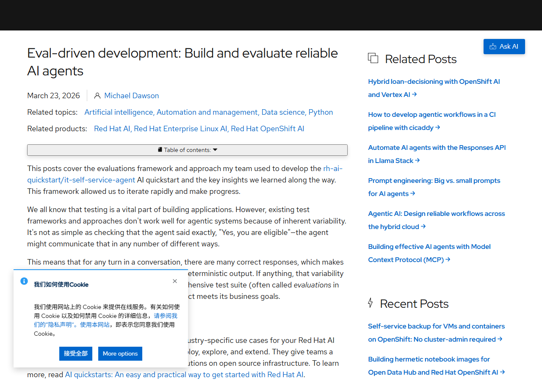Viewport: 542px width, 381px height.
Task: Open the Automation and management topic
Action: coord(207,112)
